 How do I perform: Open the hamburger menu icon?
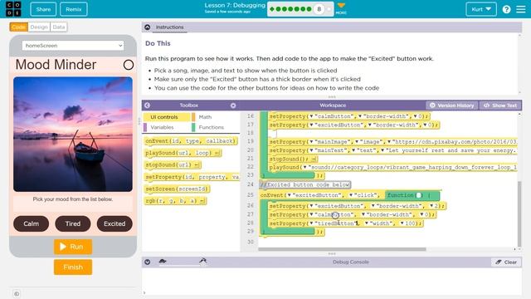coord(521,9)
